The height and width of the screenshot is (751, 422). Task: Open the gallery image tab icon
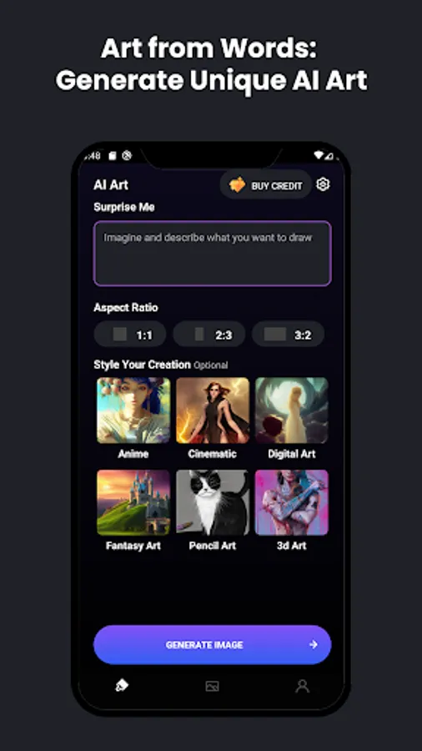click(212, 687)
